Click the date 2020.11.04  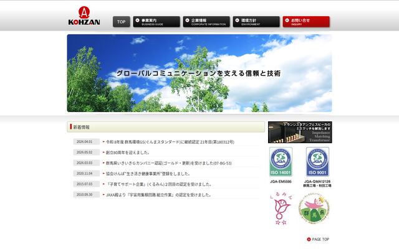point(85,174)
